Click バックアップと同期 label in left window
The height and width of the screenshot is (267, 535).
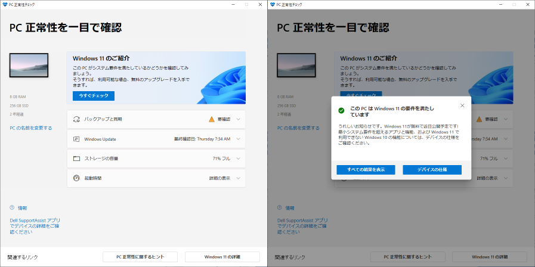(103, 119)
